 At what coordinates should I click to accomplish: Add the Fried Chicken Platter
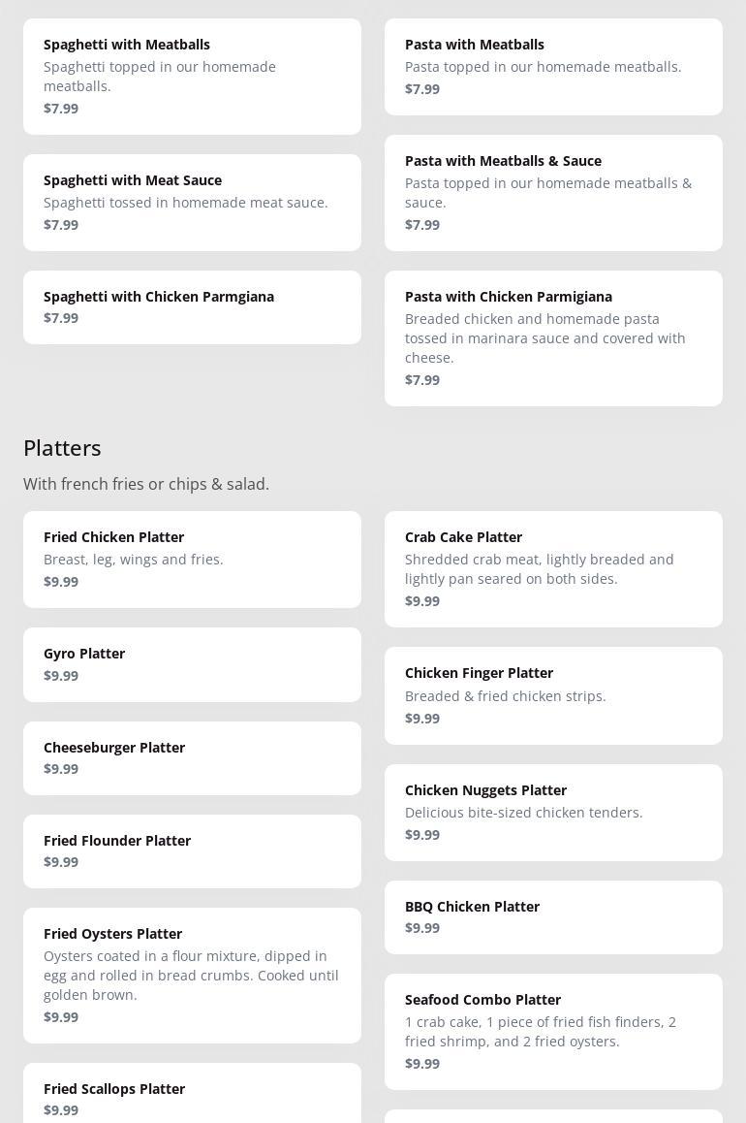(x=192, y=559)
